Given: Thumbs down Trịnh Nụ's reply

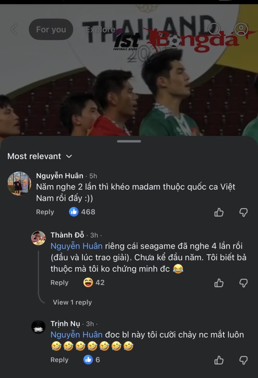Looking at the screenshot, I should [243, 360].
